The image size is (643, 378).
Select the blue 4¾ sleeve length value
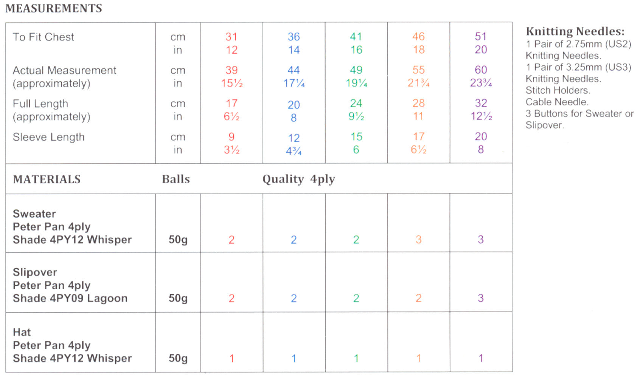[x=294, y=151]
